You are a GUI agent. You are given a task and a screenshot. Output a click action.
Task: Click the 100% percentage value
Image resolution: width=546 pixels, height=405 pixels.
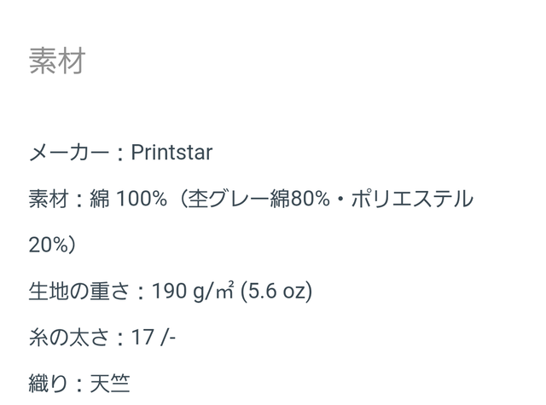click(142, 199)
